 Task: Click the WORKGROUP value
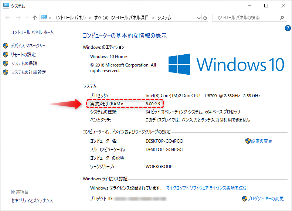[x=159, y=167]
